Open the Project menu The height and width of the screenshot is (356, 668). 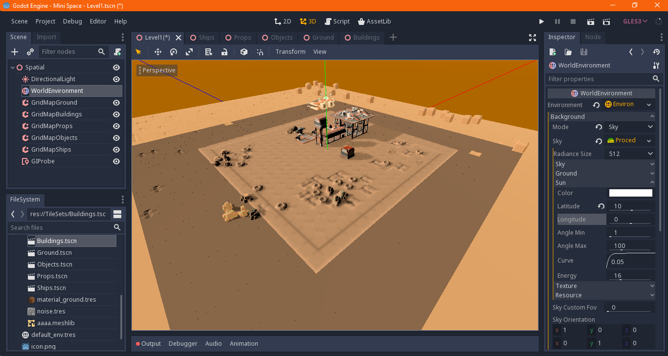[45, 21]
